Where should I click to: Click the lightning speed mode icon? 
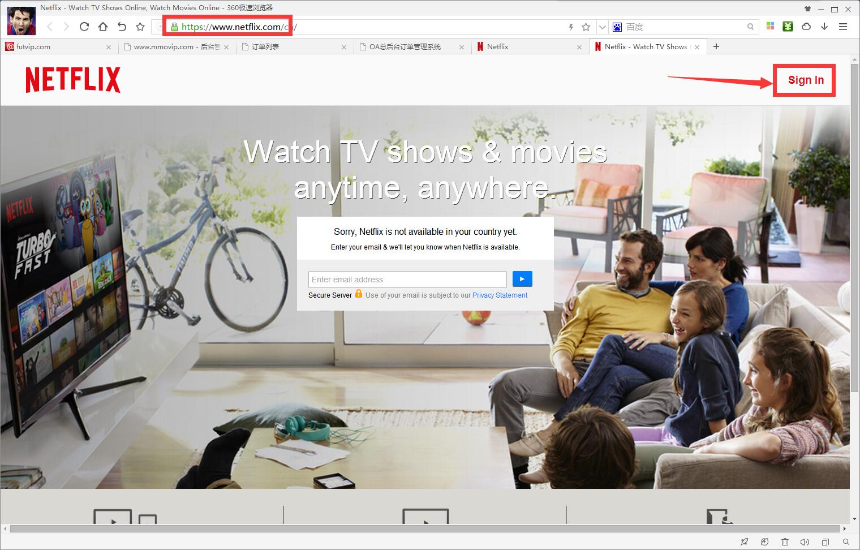(x=571, y=27)
